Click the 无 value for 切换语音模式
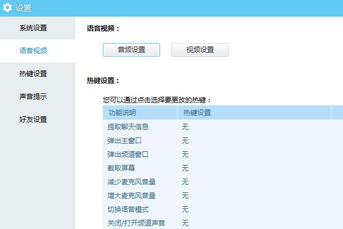The image size is (343, 229). point(185,210)
